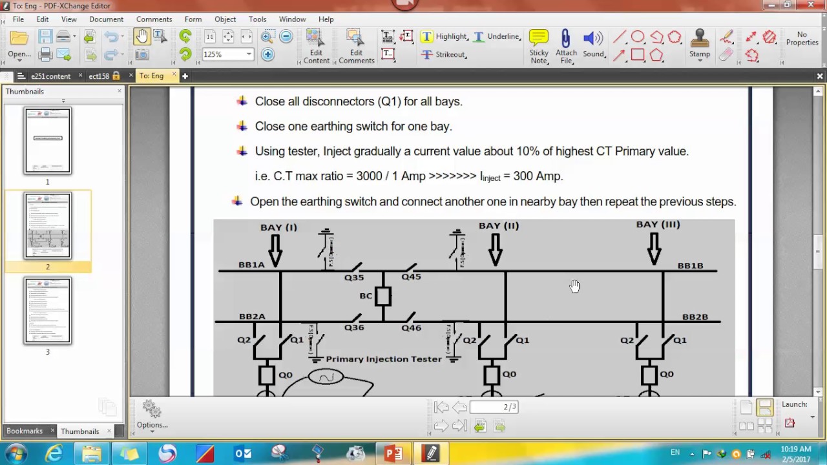
Task: Click the Zoom In plus icon
Action: [267, 55]
